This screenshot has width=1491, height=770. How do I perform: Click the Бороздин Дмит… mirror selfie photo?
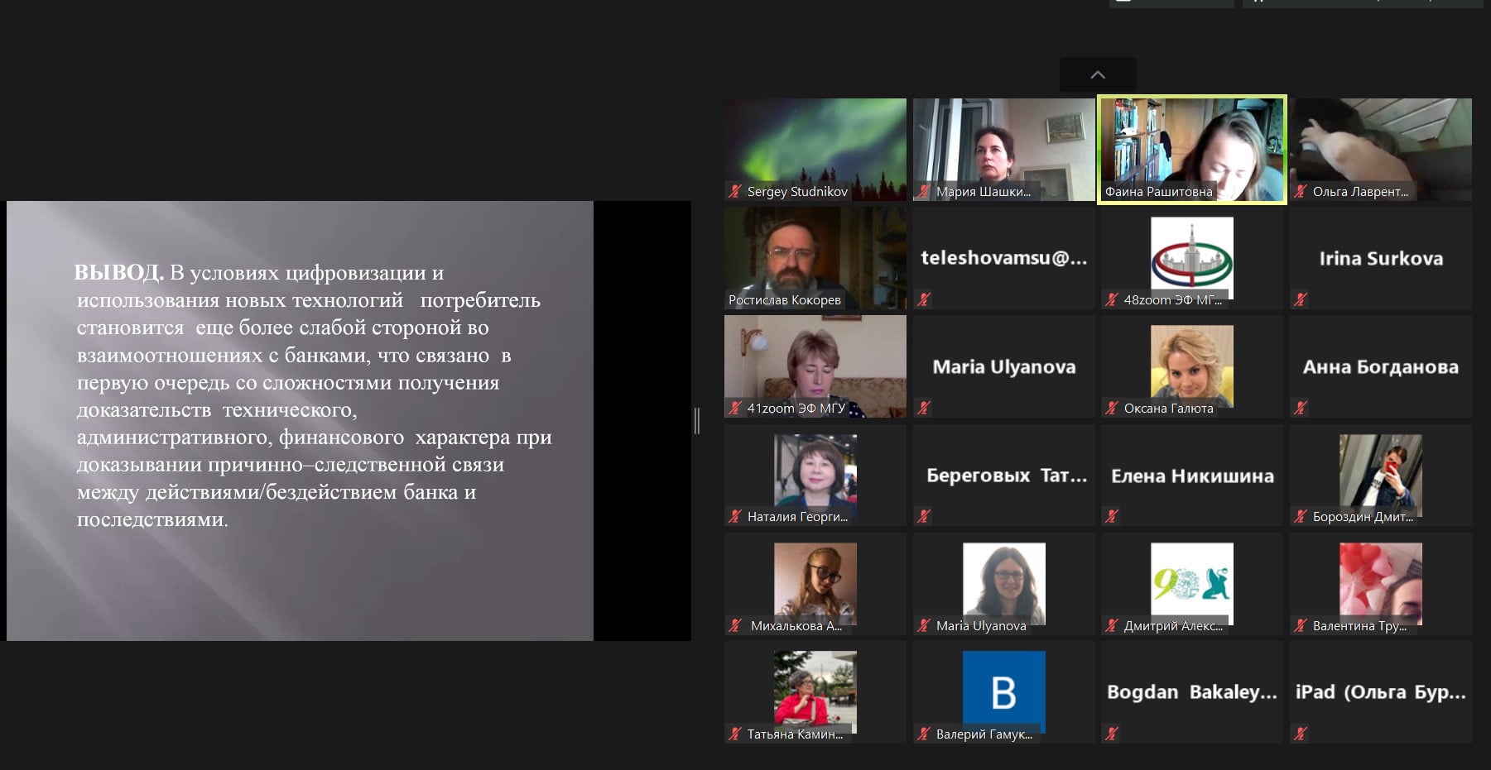point(1381,475)
